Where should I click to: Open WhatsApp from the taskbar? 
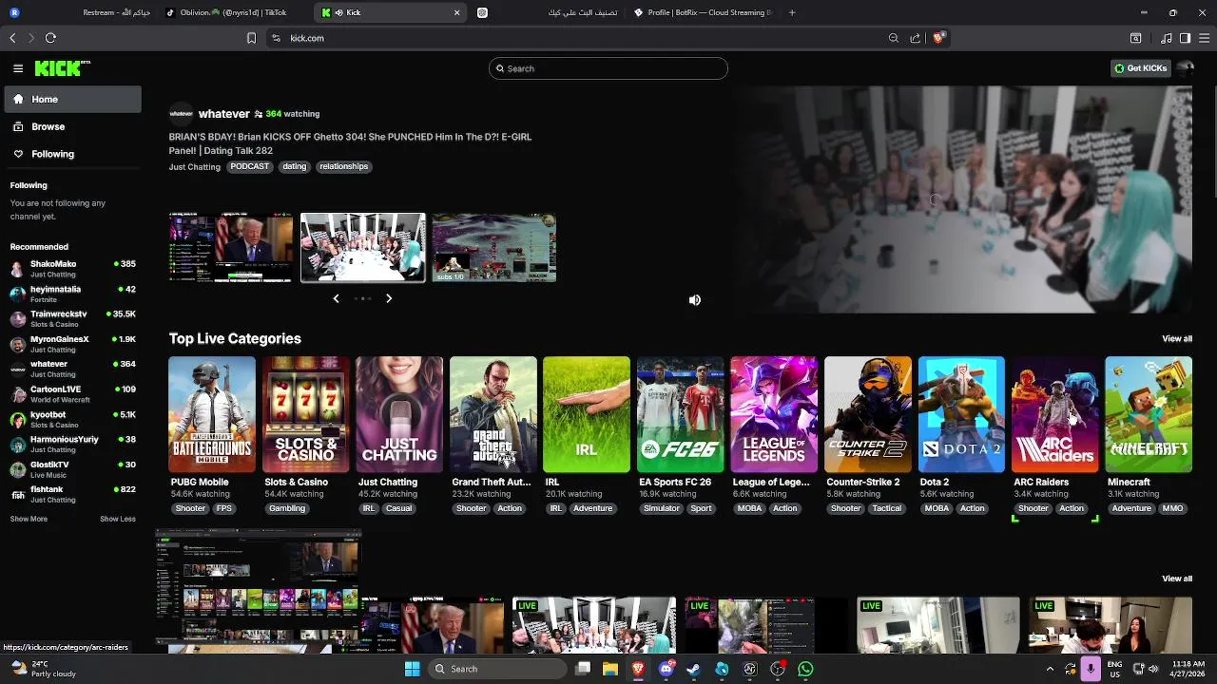click(806, 669)
